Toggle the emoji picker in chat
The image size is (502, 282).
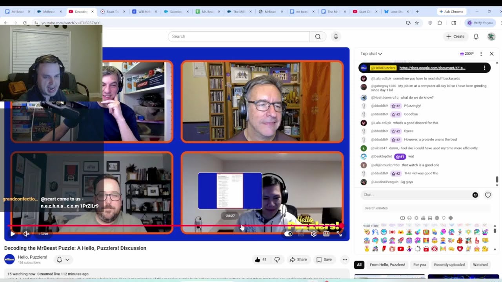(475, 195)
